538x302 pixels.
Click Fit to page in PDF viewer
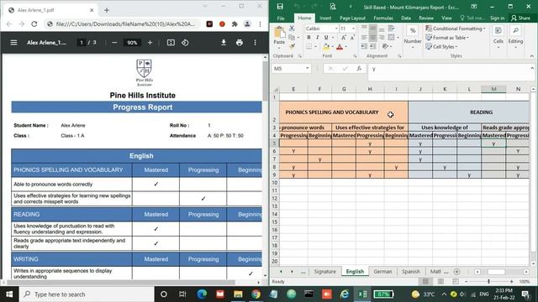pos(171,43)
